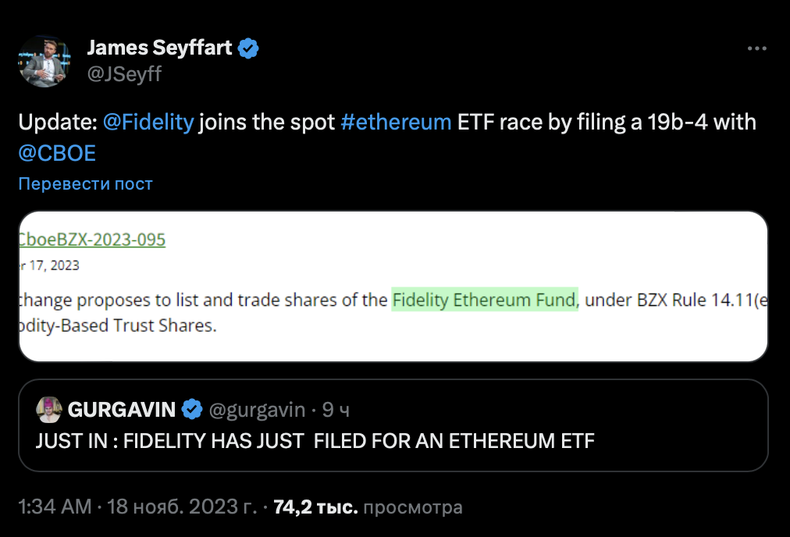View the 74,2 тыс. просмотра count
The image size is (790, 537).
368,507
